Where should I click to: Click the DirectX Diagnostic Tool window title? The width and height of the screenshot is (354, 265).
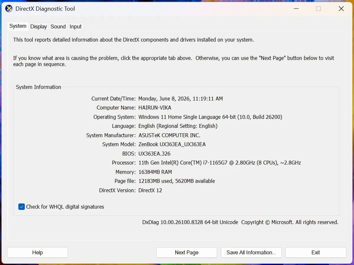tap(45, 9)
